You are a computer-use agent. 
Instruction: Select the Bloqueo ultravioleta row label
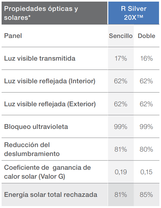pyautogui.click(x=36, y=127)
